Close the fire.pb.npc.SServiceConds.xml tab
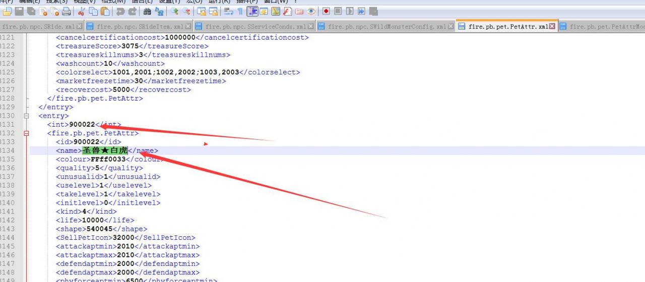The width and height of the screenshot is (645, 282). (310, 27)
